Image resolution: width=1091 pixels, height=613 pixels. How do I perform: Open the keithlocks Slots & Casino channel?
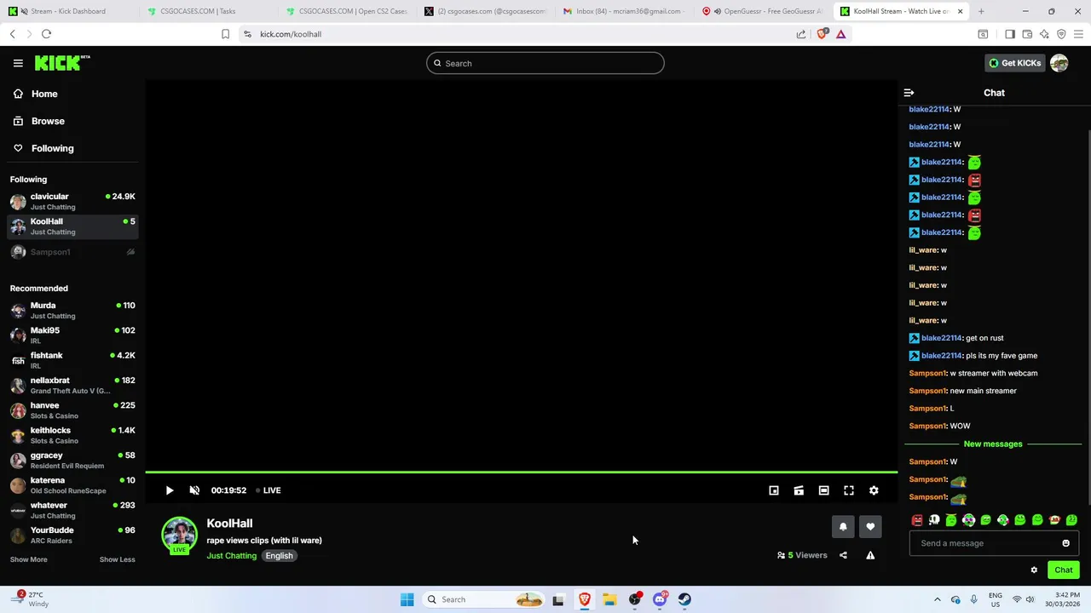(72, 435)
